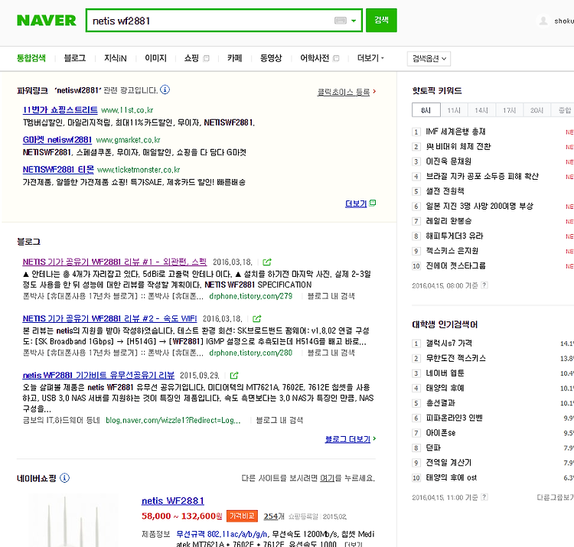
Task: Open the 254개 sellers count link
Action: click(x=274, y=516)
